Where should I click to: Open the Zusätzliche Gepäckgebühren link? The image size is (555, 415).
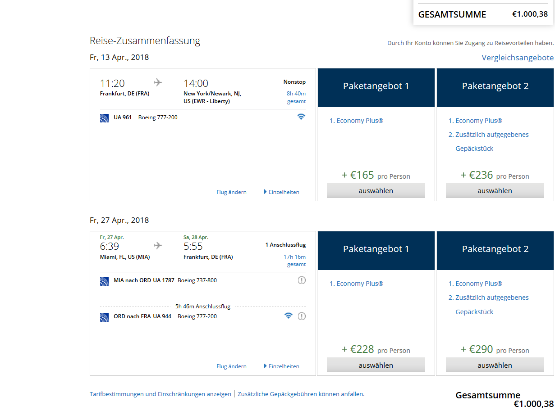tap(301, 394)
